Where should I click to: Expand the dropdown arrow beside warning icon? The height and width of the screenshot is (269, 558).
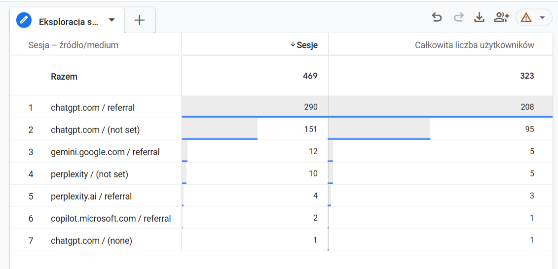[x=542, y=18]
